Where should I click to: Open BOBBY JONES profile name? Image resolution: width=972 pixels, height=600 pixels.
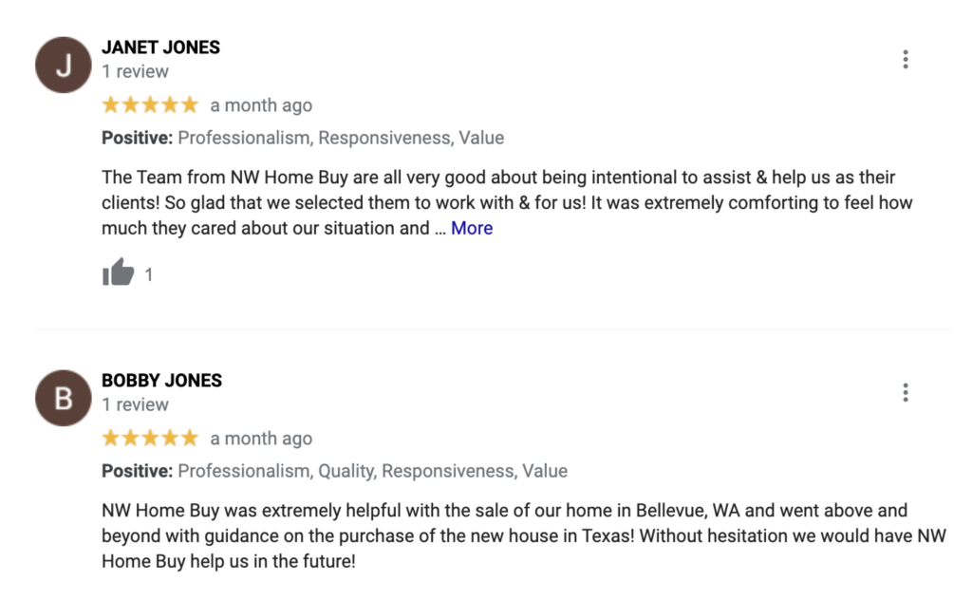161,380
